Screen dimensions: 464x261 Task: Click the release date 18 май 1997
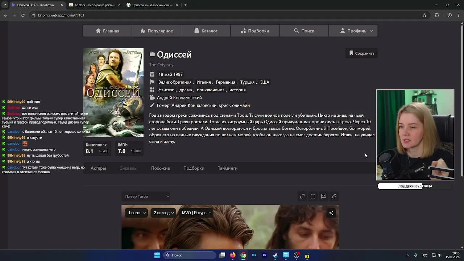(x=170, y=74)
